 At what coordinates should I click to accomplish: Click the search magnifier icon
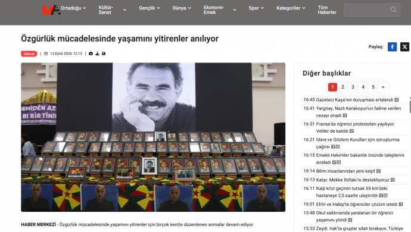pos(393,10)
